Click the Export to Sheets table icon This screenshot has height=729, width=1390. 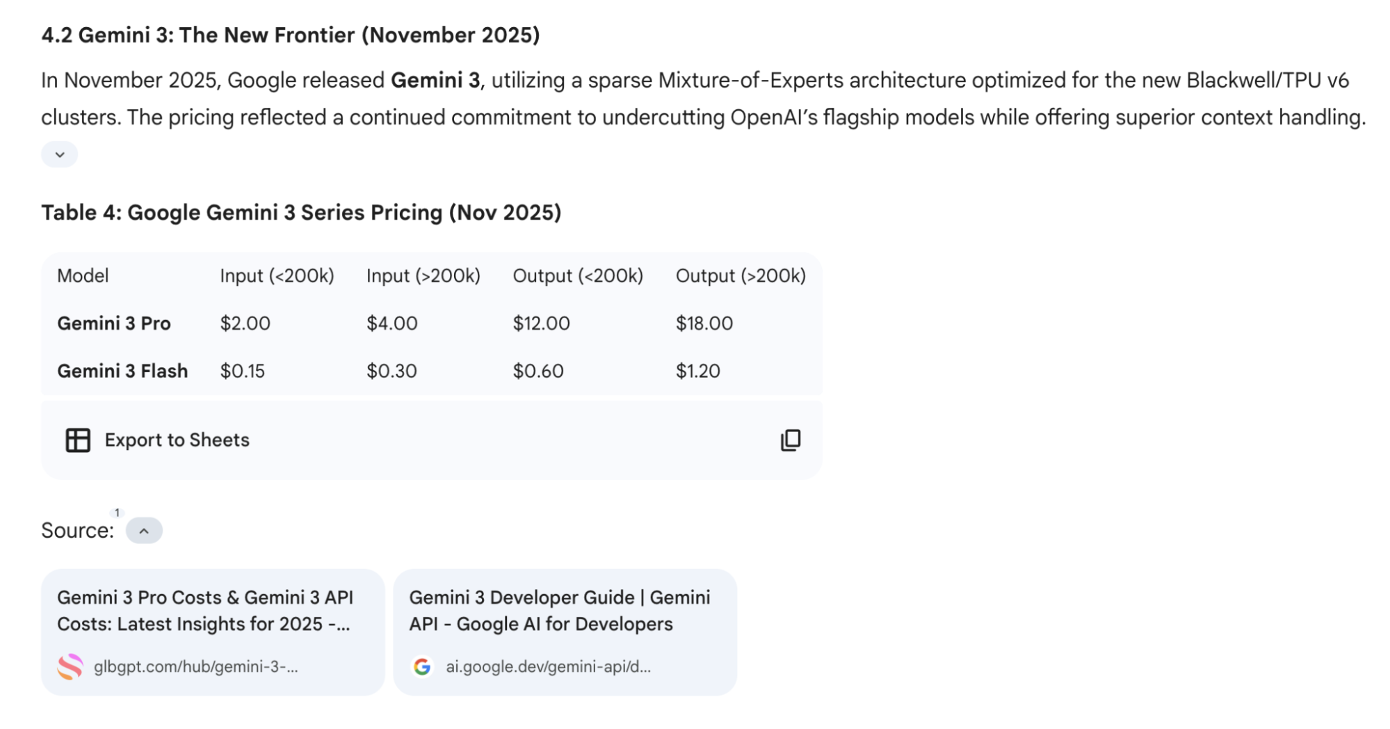(x=78, y=440)
